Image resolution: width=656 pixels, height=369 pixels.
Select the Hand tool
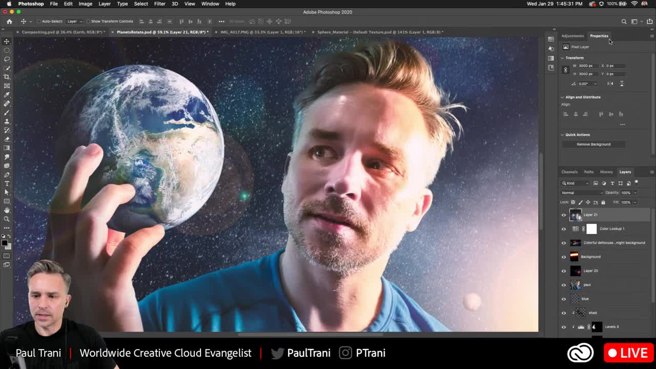pos(7,210)
